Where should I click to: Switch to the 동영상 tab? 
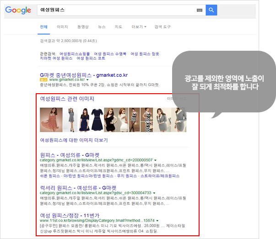pyautogui.click(x=83, y=27)
